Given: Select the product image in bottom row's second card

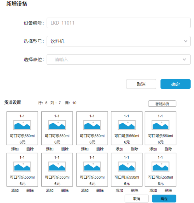Looking at the screenshot, I should (57, 166).
